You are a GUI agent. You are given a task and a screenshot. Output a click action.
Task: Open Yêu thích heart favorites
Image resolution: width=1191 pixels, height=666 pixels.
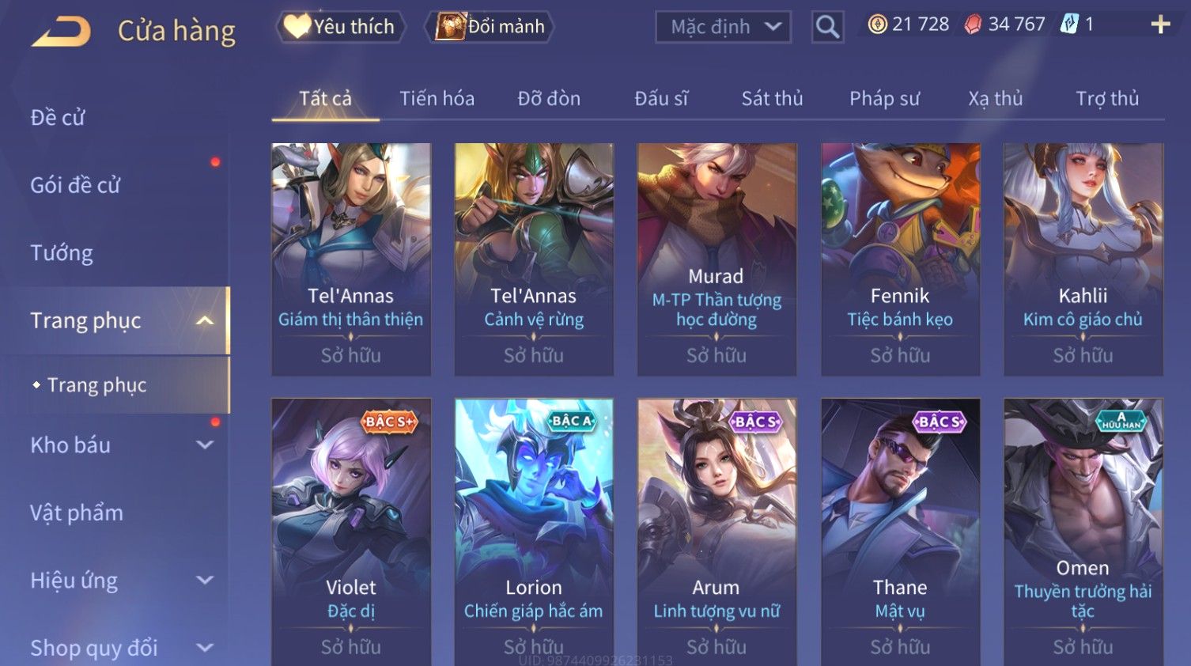pyautogui.click(x=340, y=27)
